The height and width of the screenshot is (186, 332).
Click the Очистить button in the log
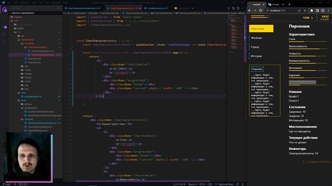click(x=257, y=69)
